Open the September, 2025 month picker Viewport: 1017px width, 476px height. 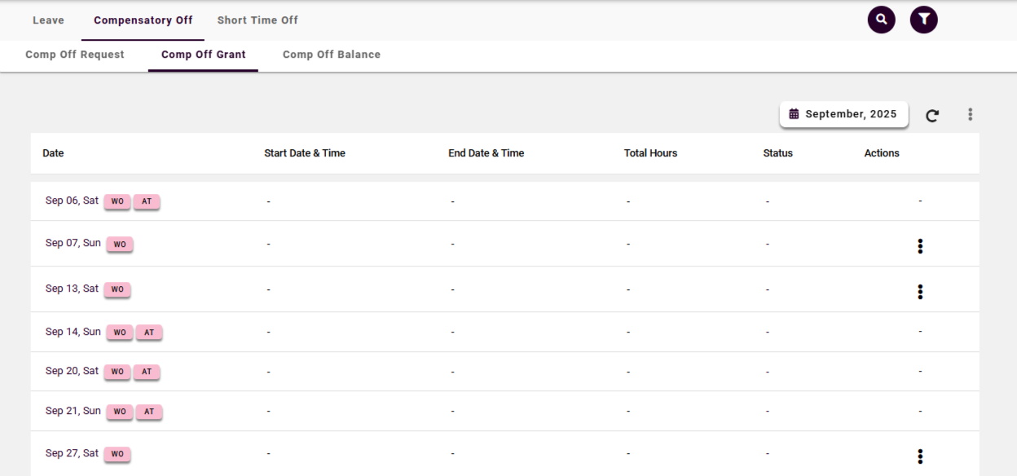tap(843, 114)
